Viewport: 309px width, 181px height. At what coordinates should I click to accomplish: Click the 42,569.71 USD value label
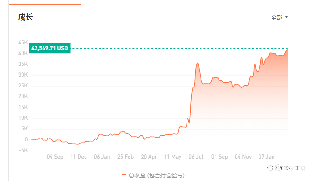[50, 48]
